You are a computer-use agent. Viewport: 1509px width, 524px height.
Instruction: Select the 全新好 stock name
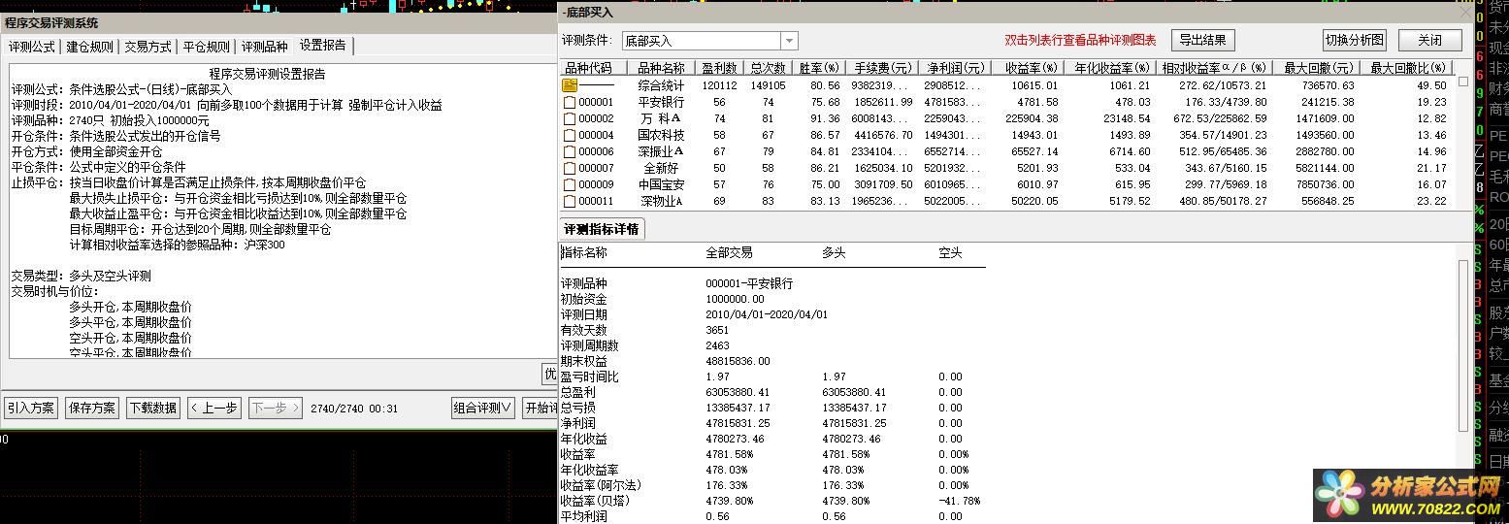pos(661,168)
